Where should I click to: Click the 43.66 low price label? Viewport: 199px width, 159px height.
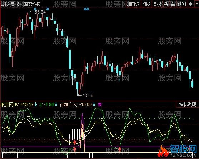pos(88,95)
